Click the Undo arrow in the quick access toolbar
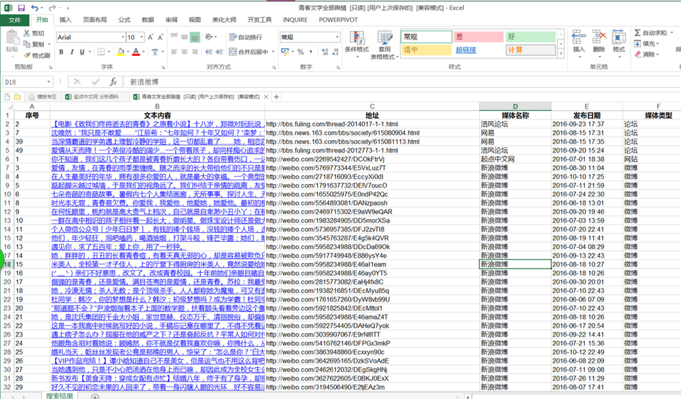 tap(35, 8)
